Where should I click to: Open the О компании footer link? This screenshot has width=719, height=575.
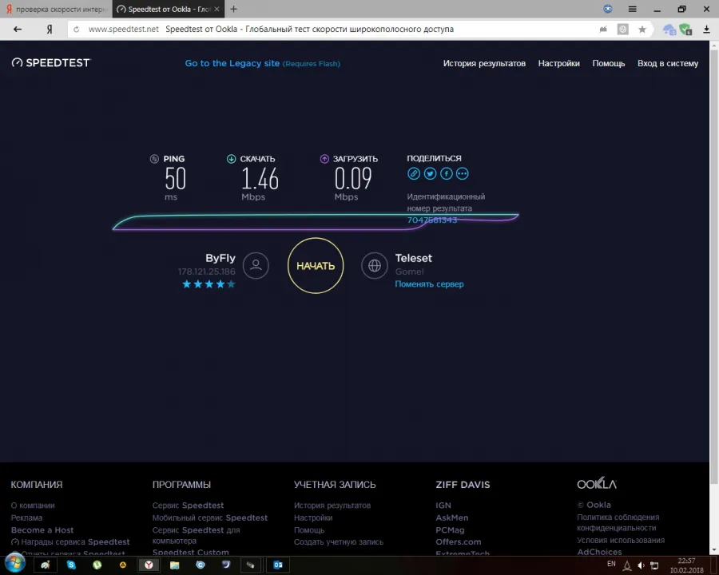33,506
